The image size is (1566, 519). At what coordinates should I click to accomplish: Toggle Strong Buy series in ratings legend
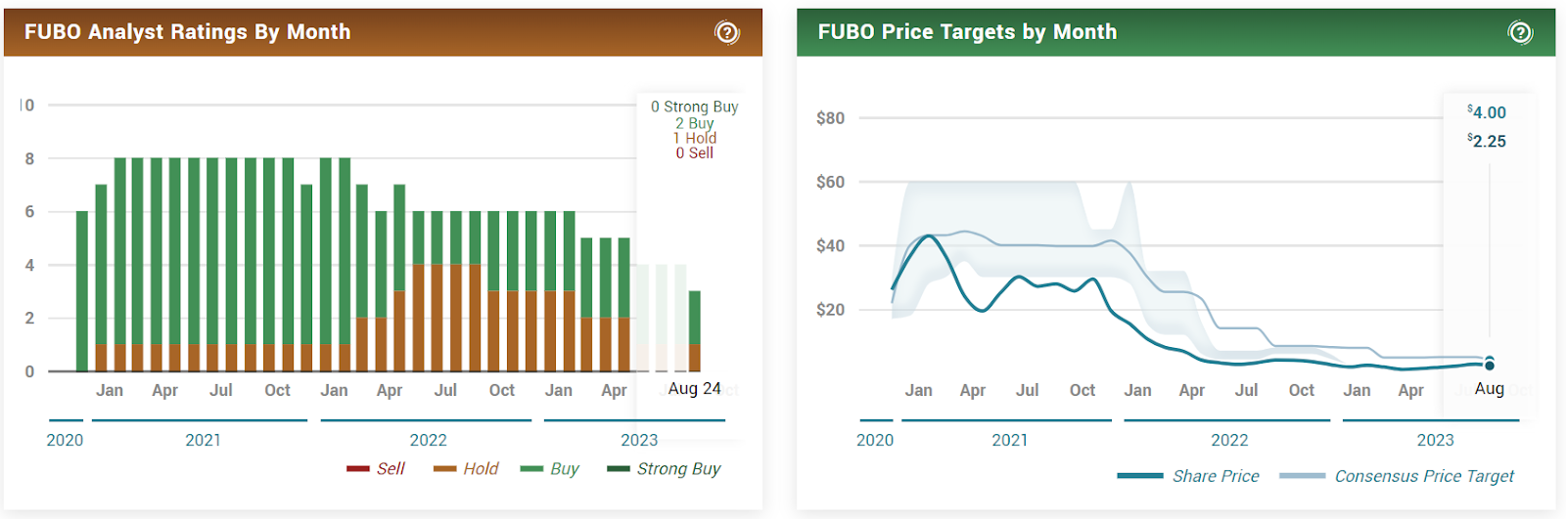[x=664, y=469]
